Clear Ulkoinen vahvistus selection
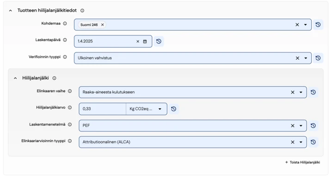333x178 pixels. click(297, 58)
